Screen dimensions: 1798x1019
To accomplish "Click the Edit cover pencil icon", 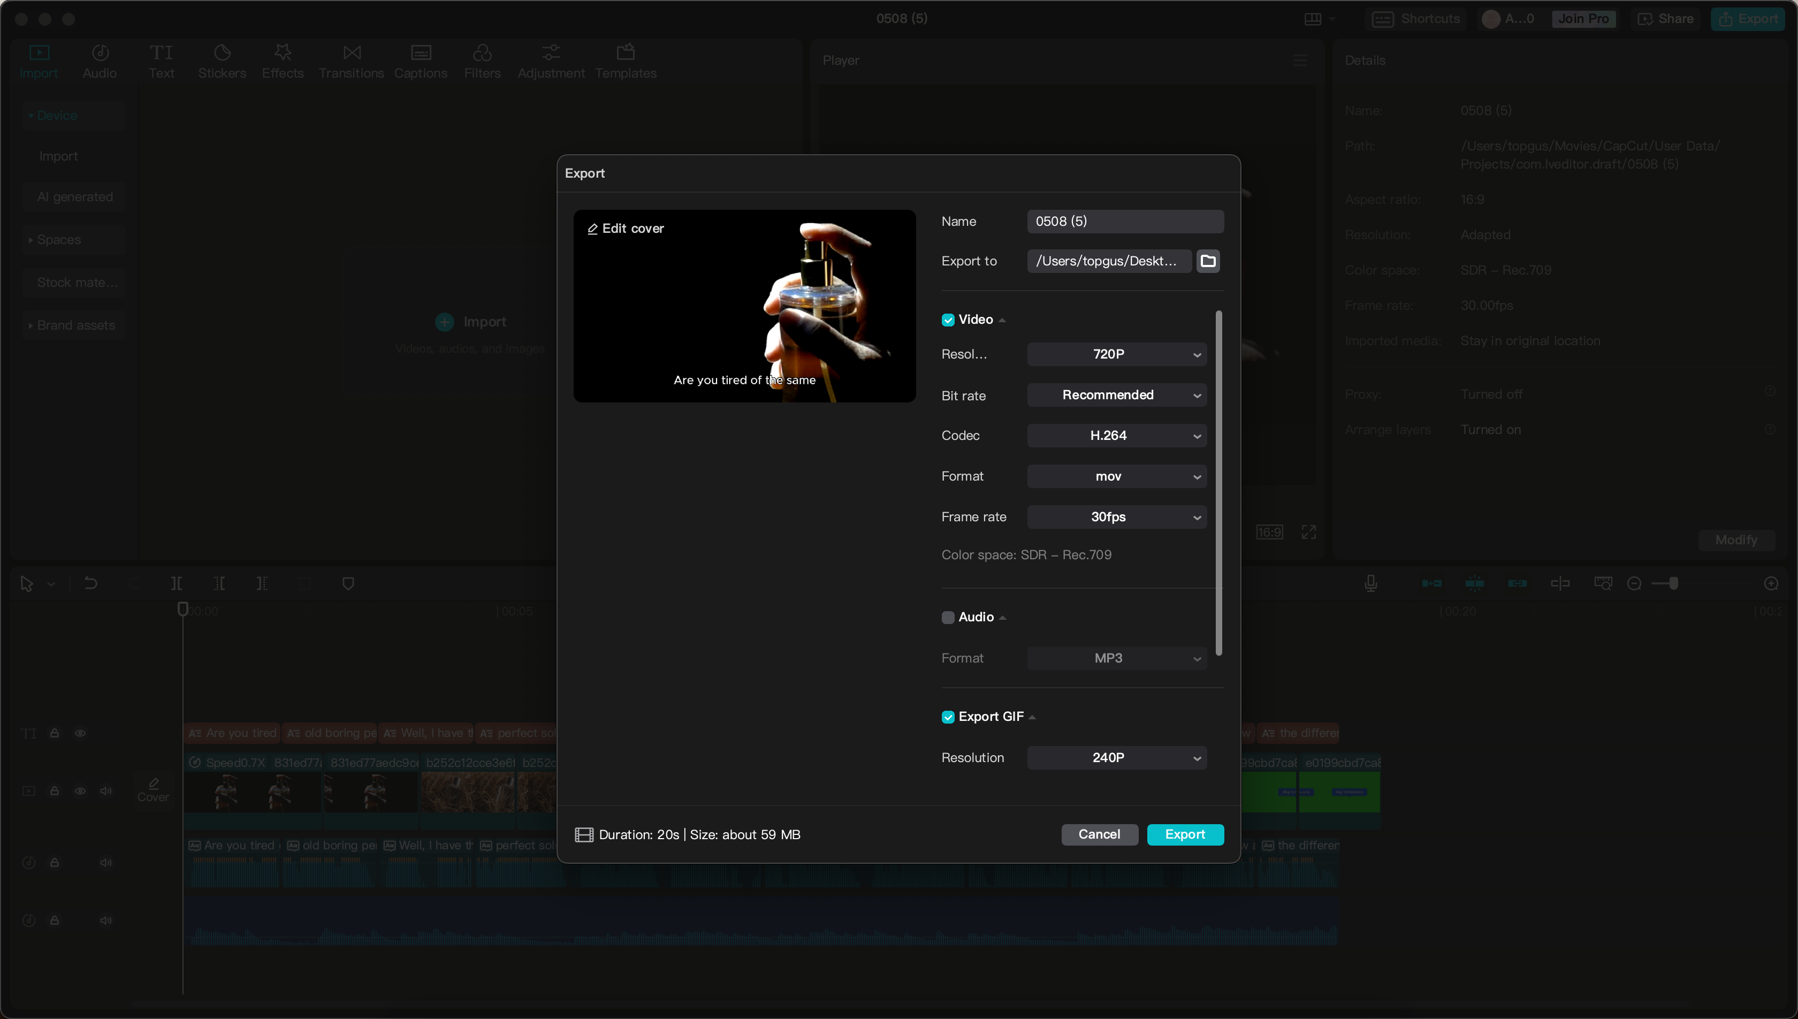I will coord(592,229).
